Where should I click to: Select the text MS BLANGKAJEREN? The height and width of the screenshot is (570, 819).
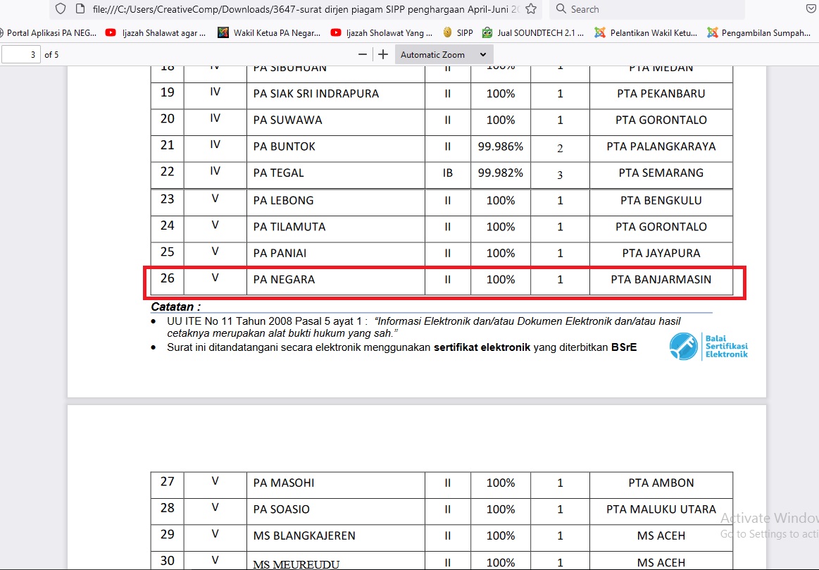pyautogui.click(x=304, y=536)
